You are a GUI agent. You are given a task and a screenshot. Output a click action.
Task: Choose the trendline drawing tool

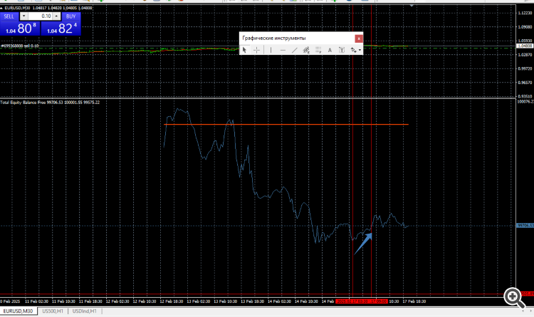pos(295,50)
